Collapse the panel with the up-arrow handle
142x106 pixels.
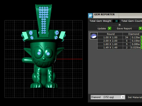point(120,25)
